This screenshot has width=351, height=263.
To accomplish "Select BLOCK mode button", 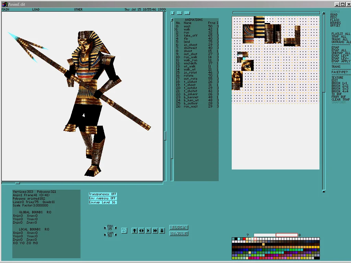I will [179, 227].
